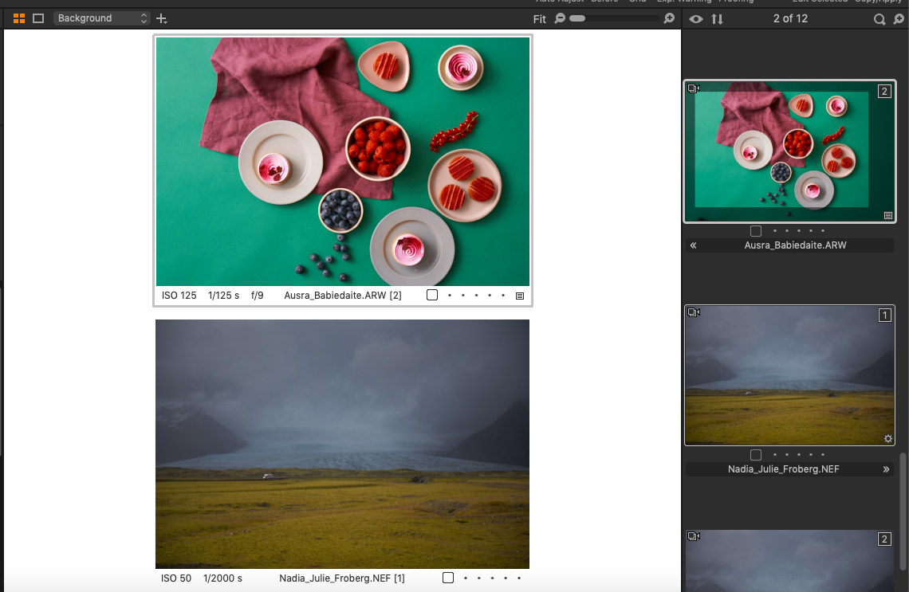This screenshot has width=909, height=592.
Task: Open the Background layer dropdown
Action: [102, 18]
